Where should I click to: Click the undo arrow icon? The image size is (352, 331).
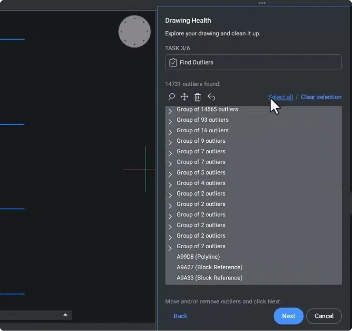coord(211,97)
